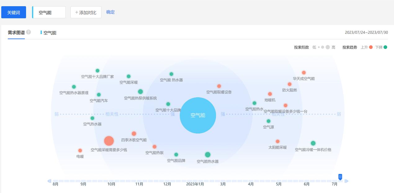Image resolution: width=394 pixels, height=193 pixels.
Task: Click the 确定 link
Action: [110, 12]
